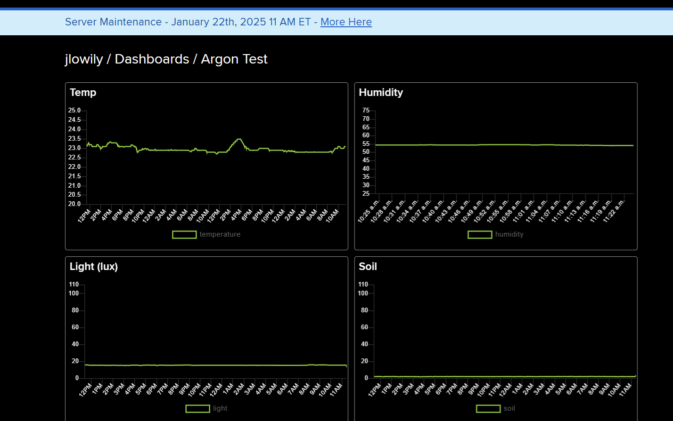Go to jlowily profile in breadcrumb
This screenshot has width=673, height=421.
coord(84,59)
